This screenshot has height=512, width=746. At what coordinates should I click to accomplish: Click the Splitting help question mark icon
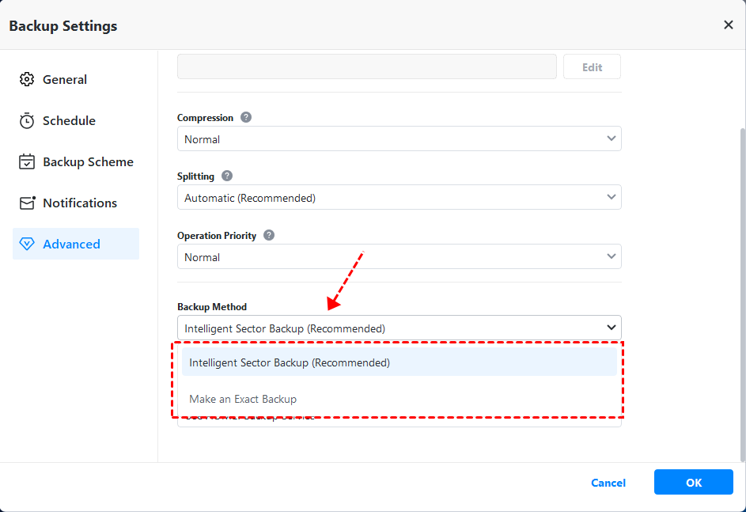click(227, 176)
